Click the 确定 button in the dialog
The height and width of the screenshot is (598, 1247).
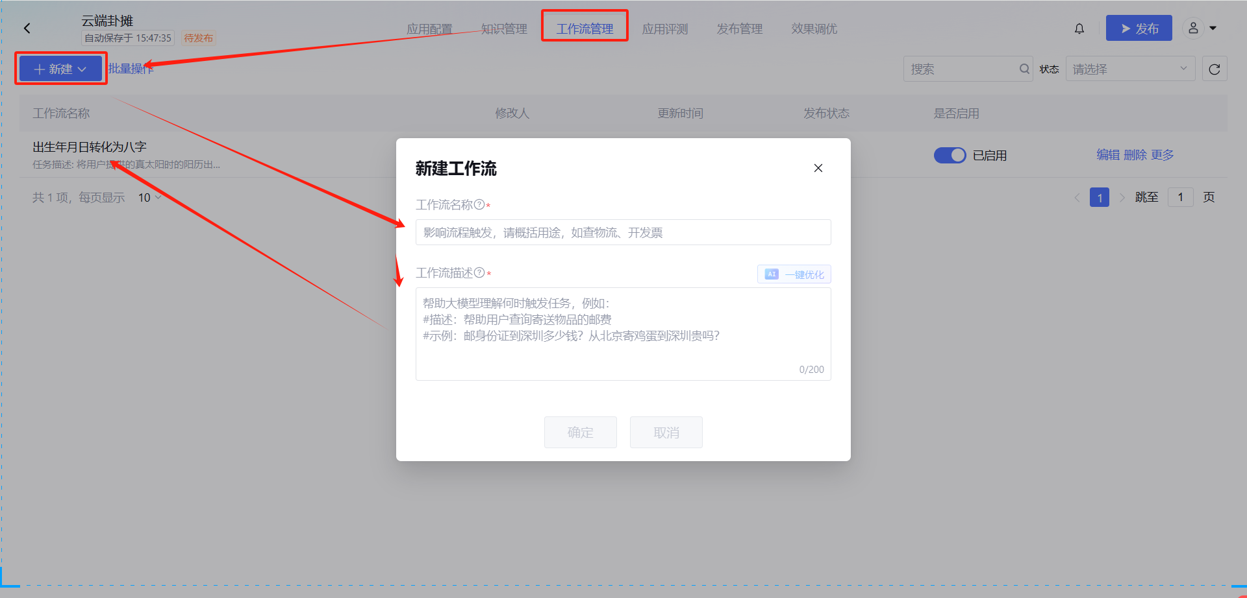click(x=581, y=432)
